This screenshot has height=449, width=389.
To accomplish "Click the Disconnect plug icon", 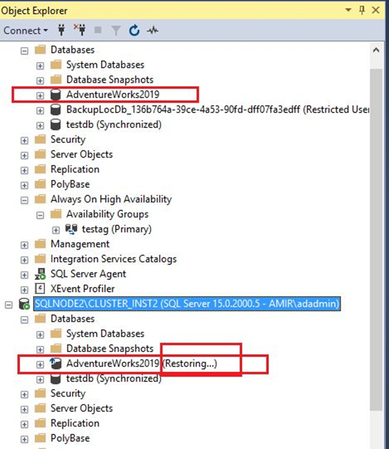I will coord(81,31).
